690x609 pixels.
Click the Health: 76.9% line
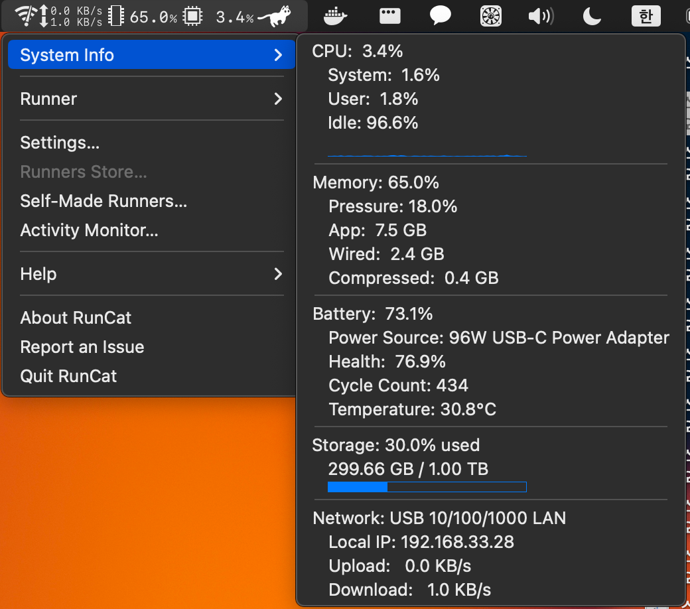tap(387, 362)
